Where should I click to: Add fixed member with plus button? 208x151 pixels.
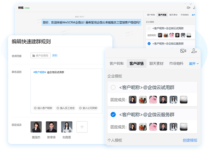click(x=82, y=127)
